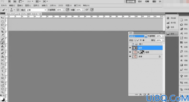The height and width of the screenshot is (102, 189).
Task: Enable the airbrush icon beside flow
Action: point(87,10)
